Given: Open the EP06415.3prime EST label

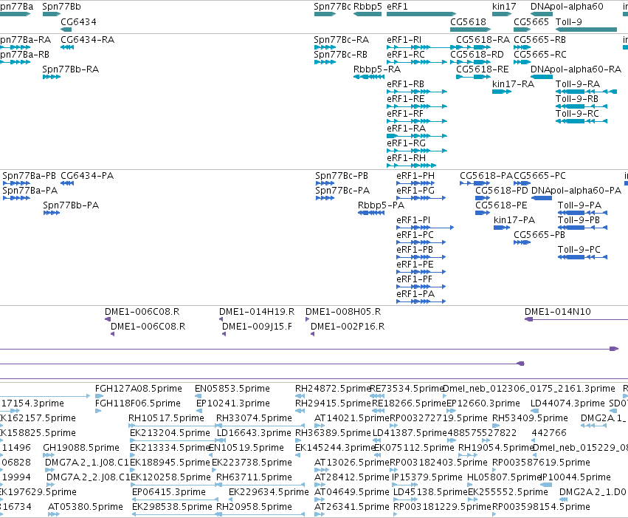Looking at the screenshot, I should coord(169,492).
